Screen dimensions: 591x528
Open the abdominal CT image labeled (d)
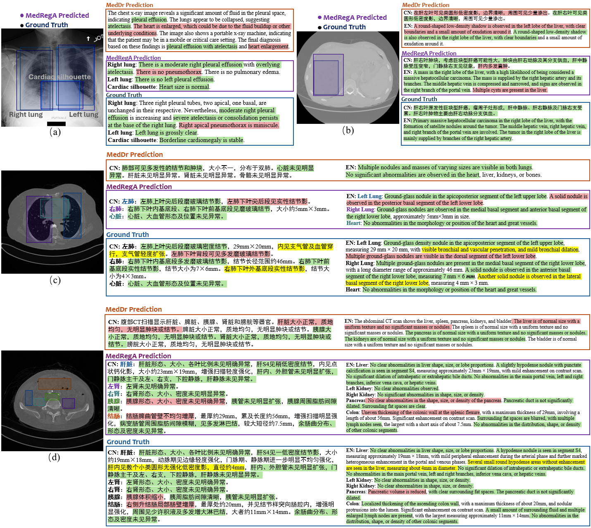(52, 400)
